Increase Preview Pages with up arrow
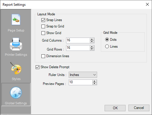The height and width of the screenshot is (115, 152). [95, 81]
